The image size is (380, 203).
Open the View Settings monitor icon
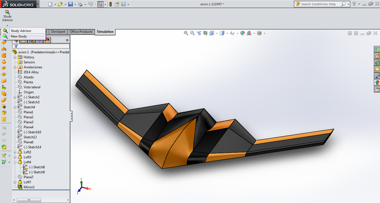(259, 33)
